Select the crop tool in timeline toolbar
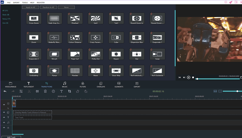 point(70,91)
